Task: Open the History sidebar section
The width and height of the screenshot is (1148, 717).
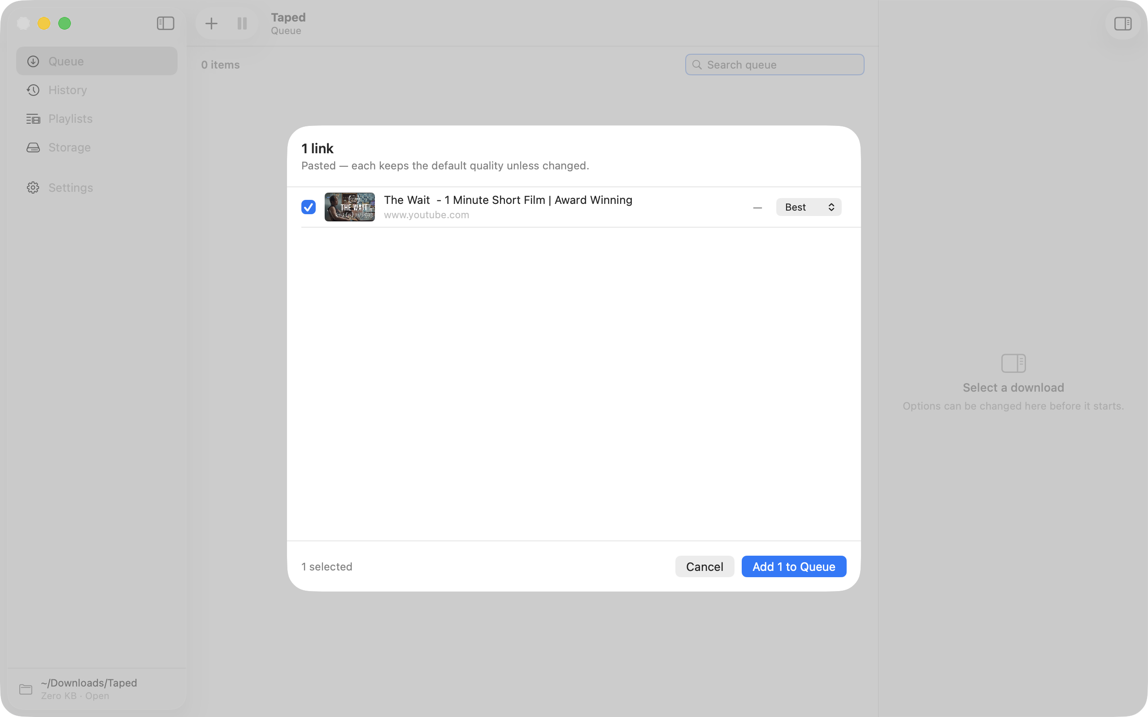Action: click(97, 90)
